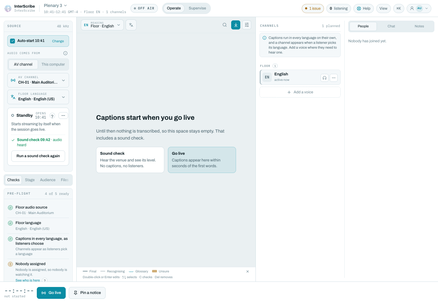The image size is (438, 304).
Task: Click Add a voice in Channels
Action: [300, 92]
